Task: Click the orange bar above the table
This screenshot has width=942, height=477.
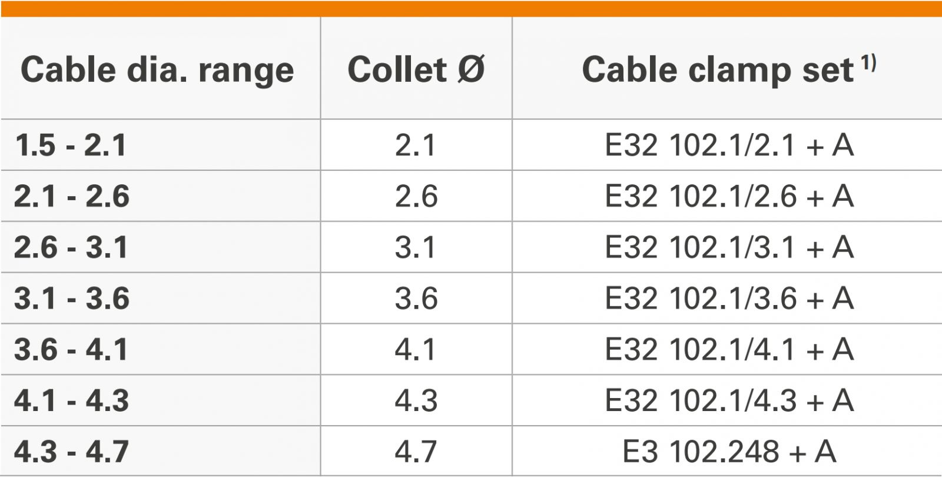Action: pos(471,8)
